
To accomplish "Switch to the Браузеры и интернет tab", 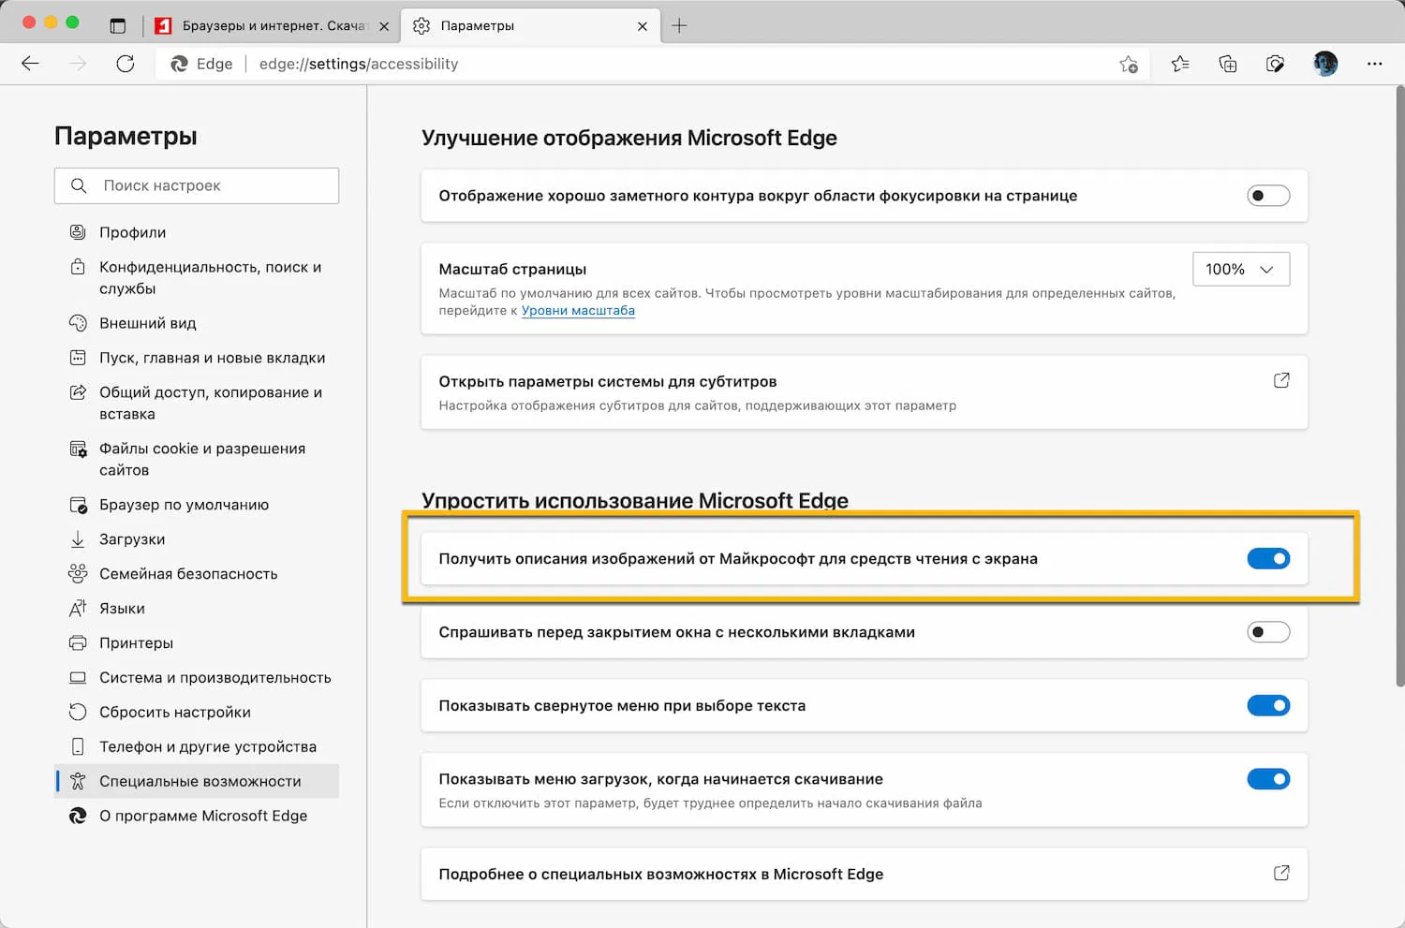I will 272,26.
